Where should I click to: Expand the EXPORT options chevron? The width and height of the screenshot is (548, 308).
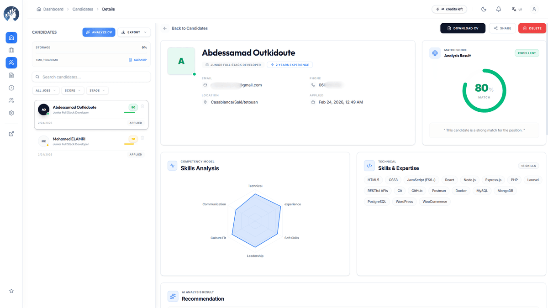(146, 32)
